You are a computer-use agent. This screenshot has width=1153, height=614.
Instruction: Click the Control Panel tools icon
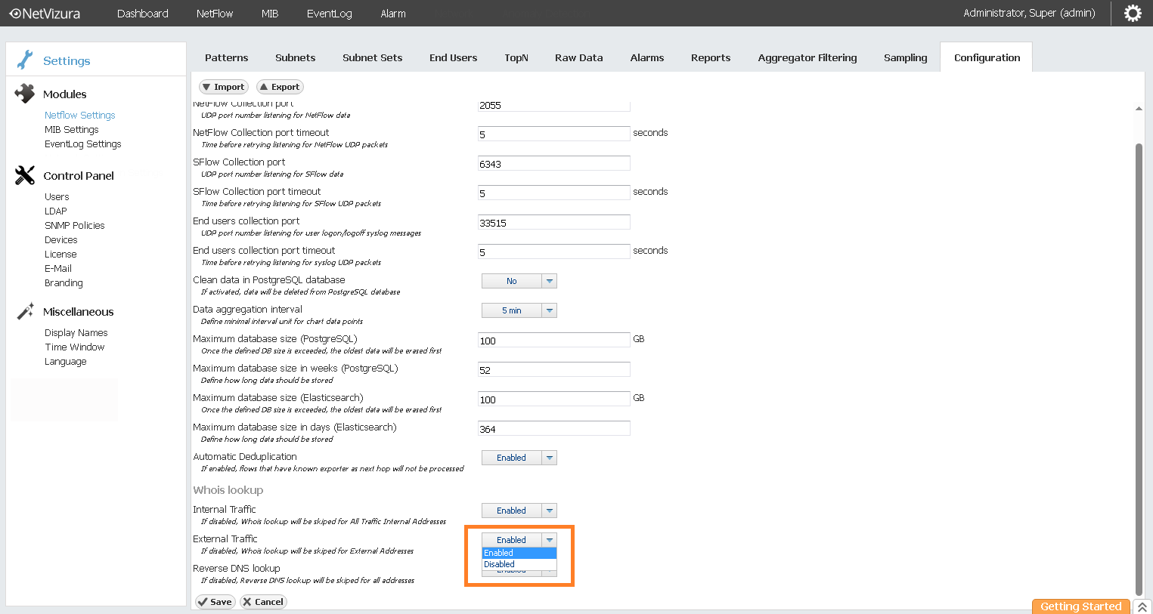click(25, 175)
